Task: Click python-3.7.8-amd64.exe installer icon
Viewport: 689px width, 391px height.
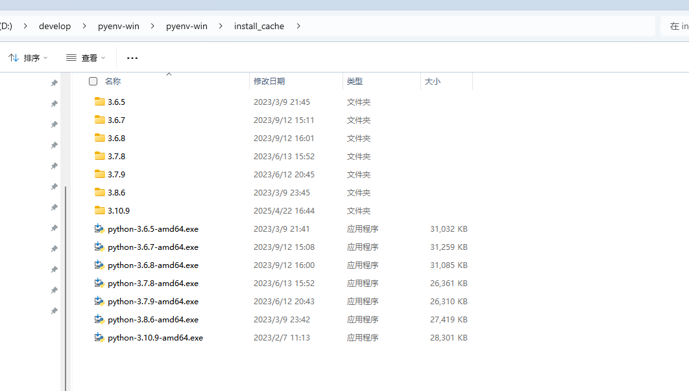Action: click(99, 283)
